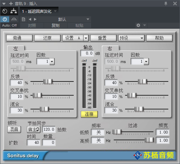Screen dimensions: 180x164
Task: Click the 设置 A setup button
Action: pos(73,38)
